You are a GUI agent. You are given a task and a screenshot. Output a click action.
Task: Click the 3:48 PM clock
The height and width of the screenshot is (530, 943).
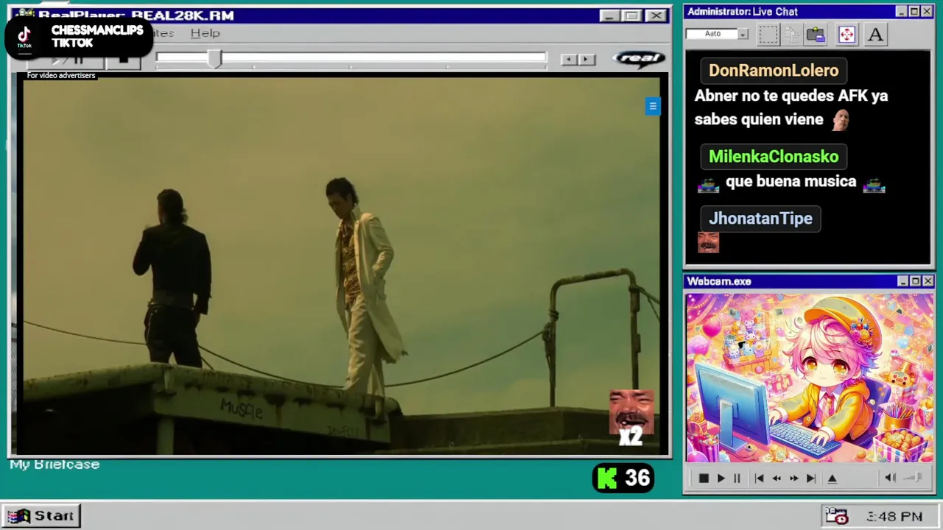tap(894, 517)
